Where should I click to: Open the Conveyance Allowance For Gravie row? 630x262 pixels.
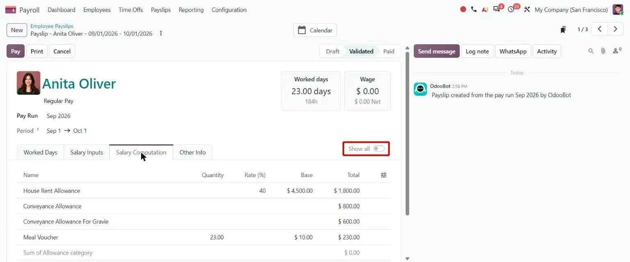coord(203,221)
